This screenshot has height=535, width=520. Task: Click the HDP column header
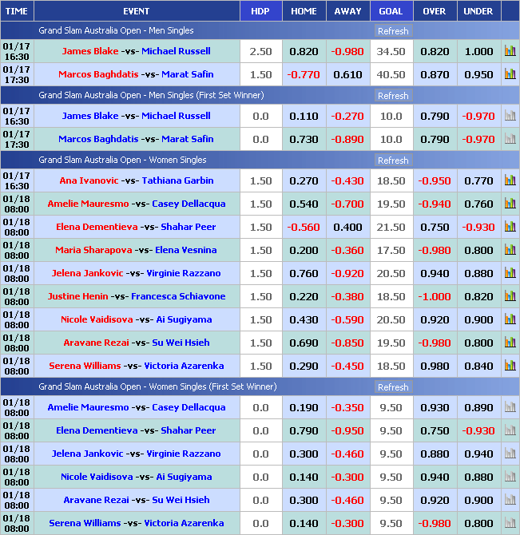pyautogui.click(x=260, y=11)
